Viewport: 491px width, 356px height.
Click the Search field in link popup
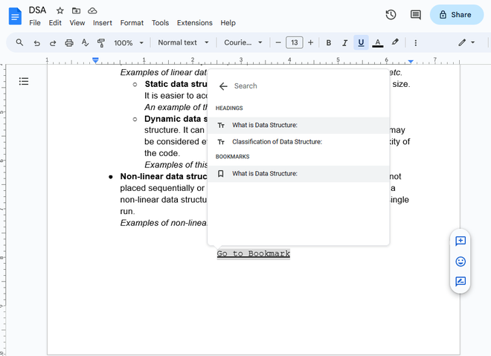coord(305,86)
